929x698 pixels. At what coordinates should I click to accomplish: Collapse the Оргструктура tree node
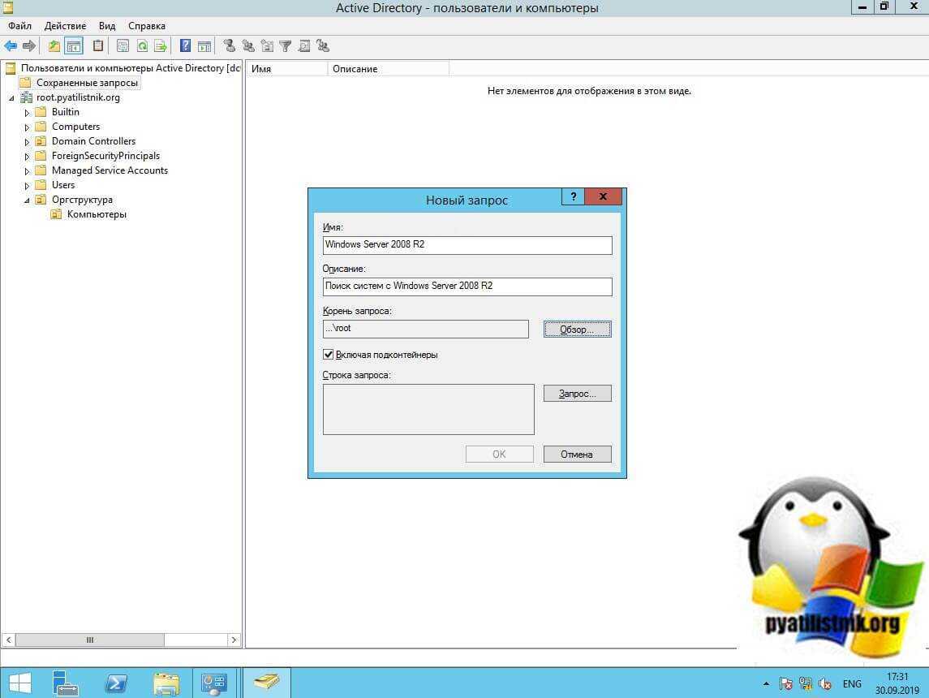[27, 200]
